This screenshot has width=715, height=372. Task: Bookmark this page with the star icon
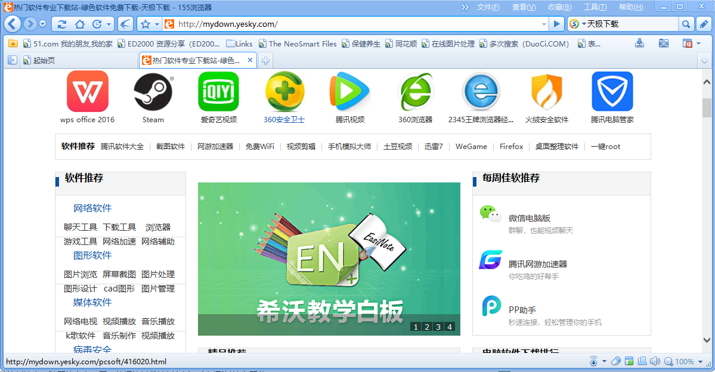pyautogui.click(x=146, y=24)
